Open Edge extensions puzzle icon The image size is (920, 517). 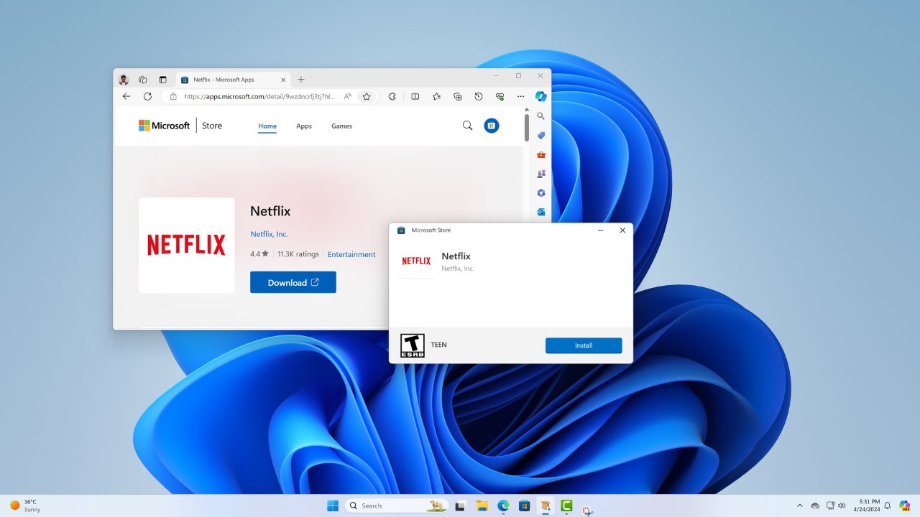click(x=392, y=96)
